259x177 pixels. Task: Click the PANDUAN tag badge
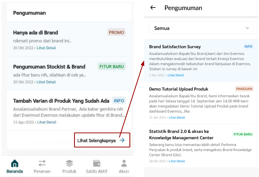[244, 89]
